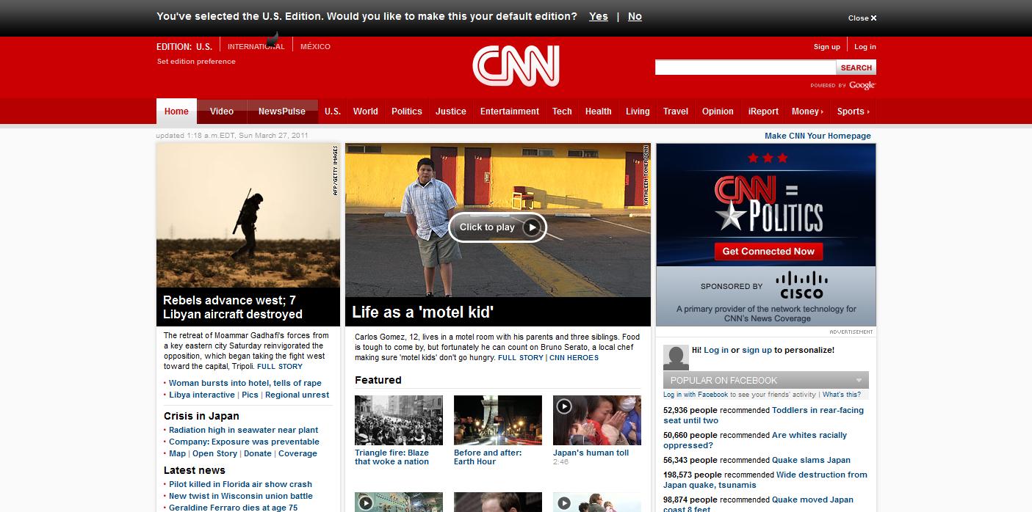1032x512 pixels.
Task: Switch to the Video tab
Action: [x=221, y=111]
